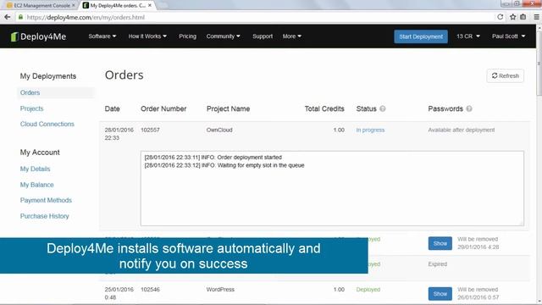Click the Passwords help question icon
Image resolution: width=542 pixels, height=305 pixels.
[469, 108]
